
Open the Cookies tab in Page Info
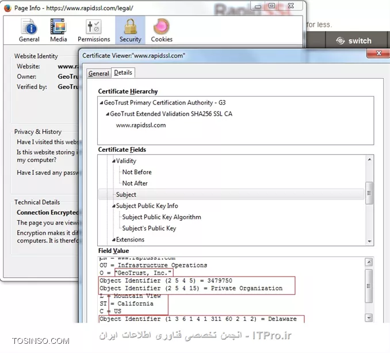162,30
